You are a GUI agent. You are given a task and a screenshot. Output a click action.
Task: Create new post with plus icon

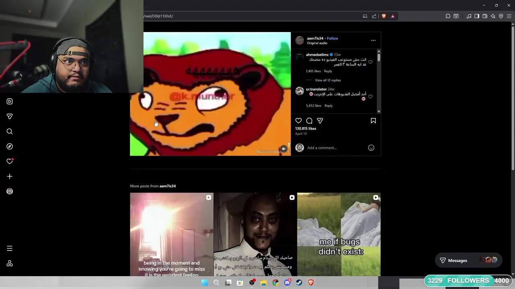pos(10,176)
